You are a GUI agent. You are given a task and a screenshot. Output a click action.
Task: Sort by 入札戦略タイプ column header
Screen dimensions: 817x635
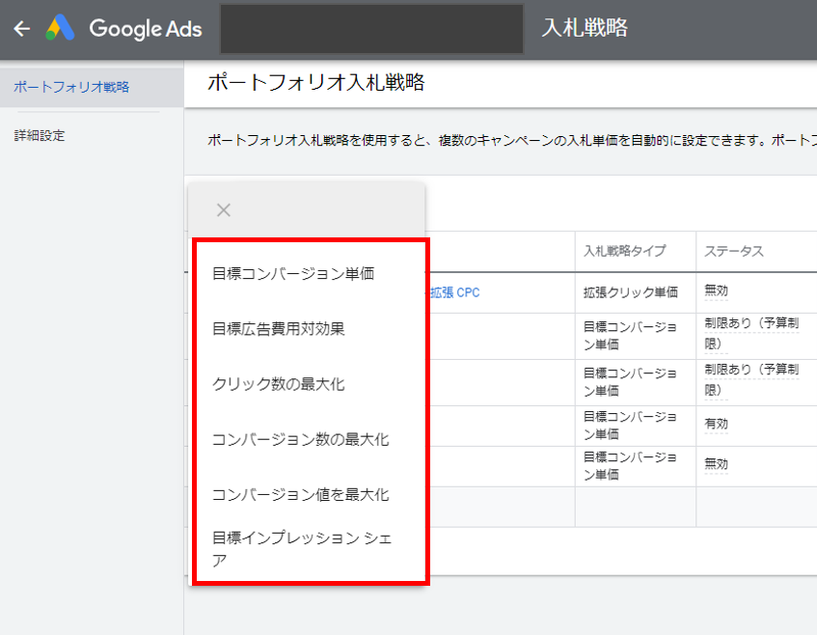click(x=624, y=251)
